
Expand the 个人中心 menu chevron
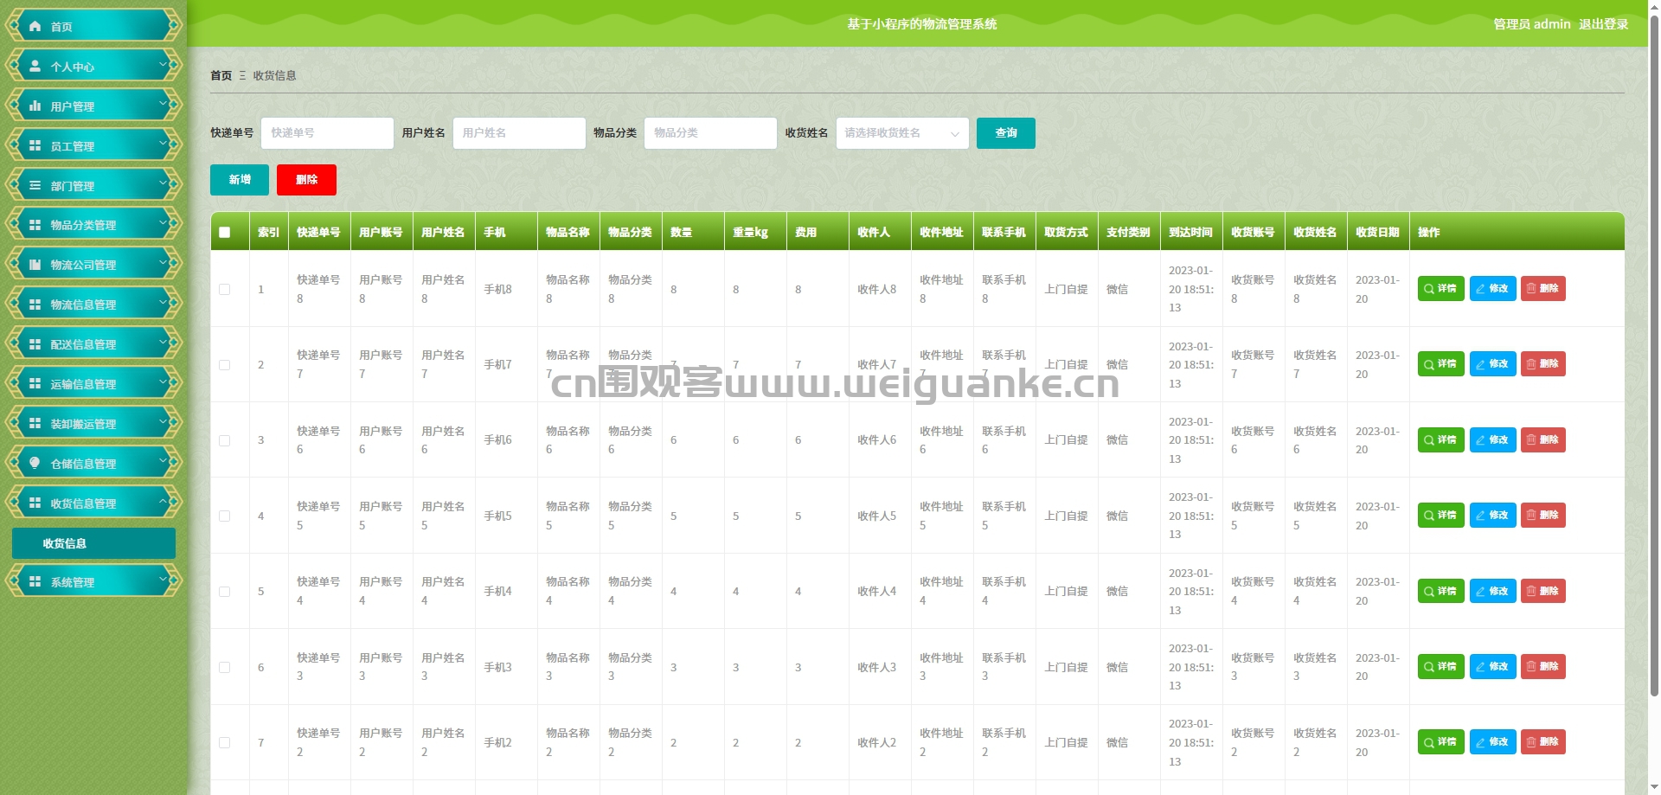pyautogui.click(x=163, y=65)
